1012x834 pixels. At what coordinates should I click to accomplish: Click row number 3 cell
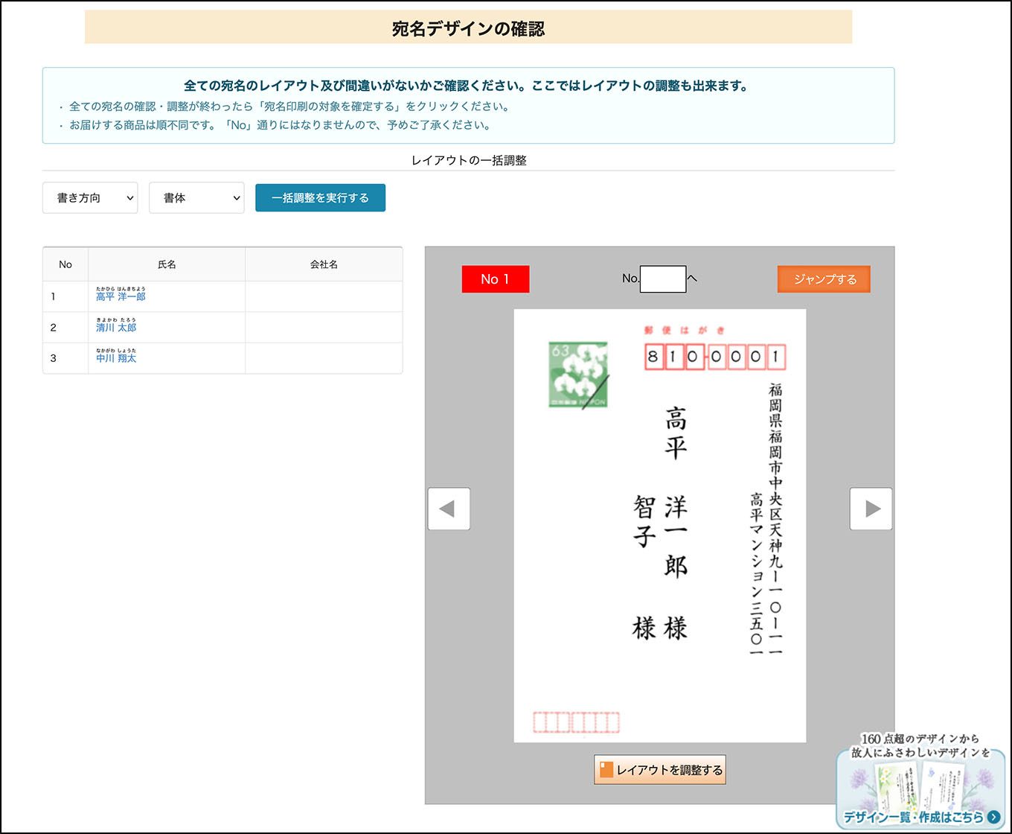(x=65, y=358)
